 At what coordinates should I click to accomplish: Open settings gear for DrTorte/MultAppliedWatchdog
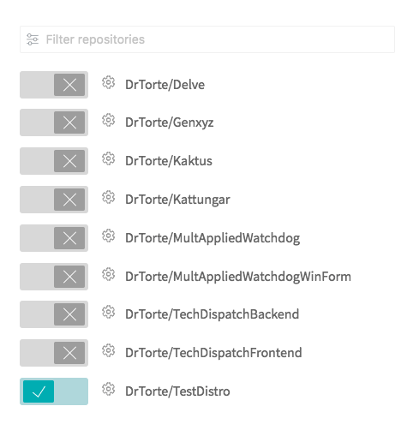click(x=108, y=236)
